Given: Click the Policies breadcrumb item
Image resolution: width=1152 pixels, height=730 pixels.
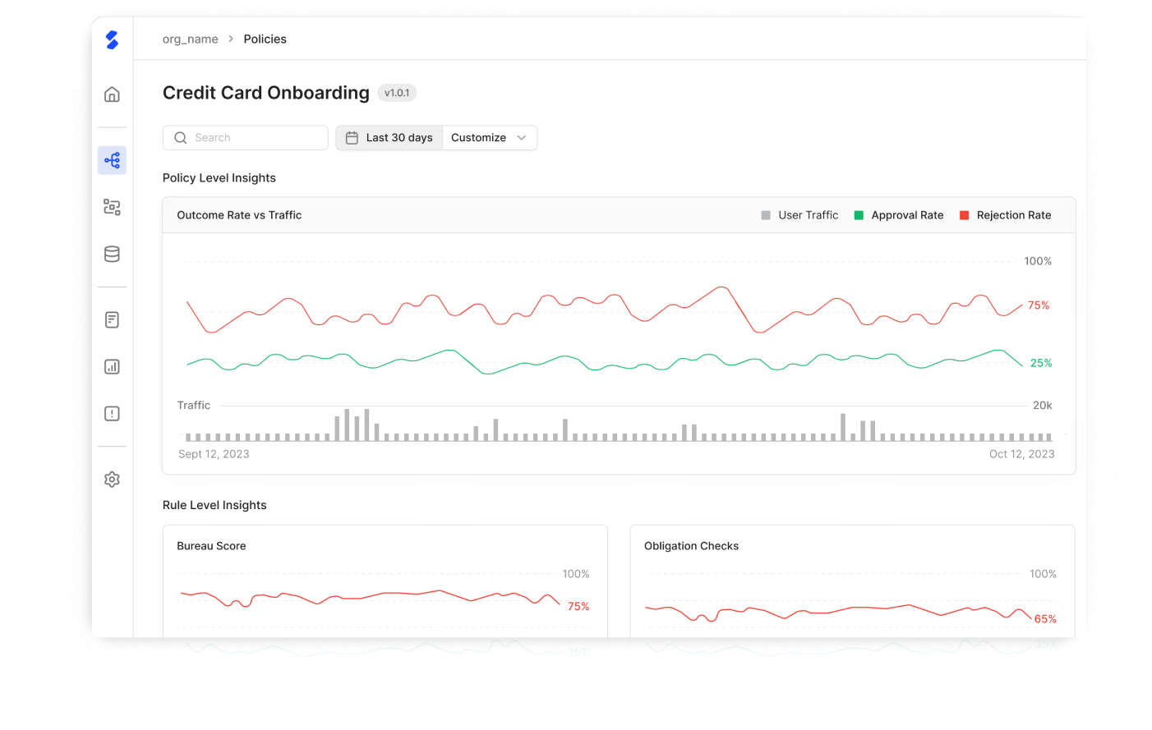Looking at the screenshot, I should point(265,39).
